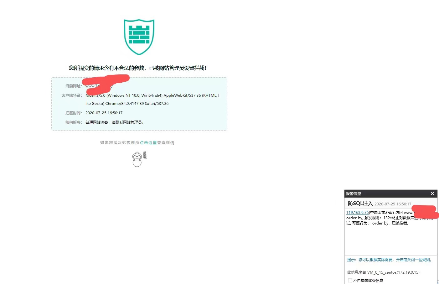The image size is (439, 284).
Task: Click the green firewall shield logo
Action: 139,37
